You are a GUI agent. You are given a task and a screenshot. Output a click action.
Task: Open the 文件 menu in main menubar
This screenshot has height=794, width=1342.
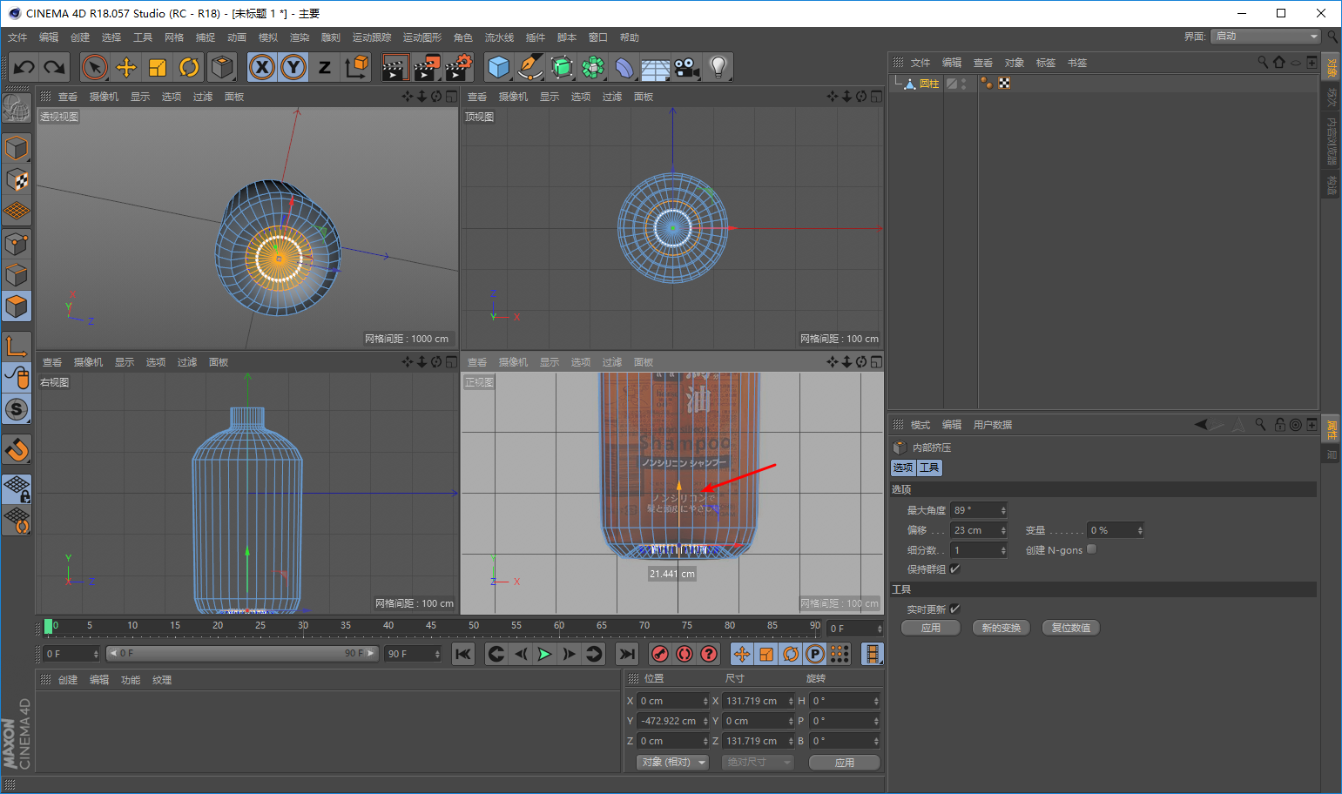tap(17, 37)
